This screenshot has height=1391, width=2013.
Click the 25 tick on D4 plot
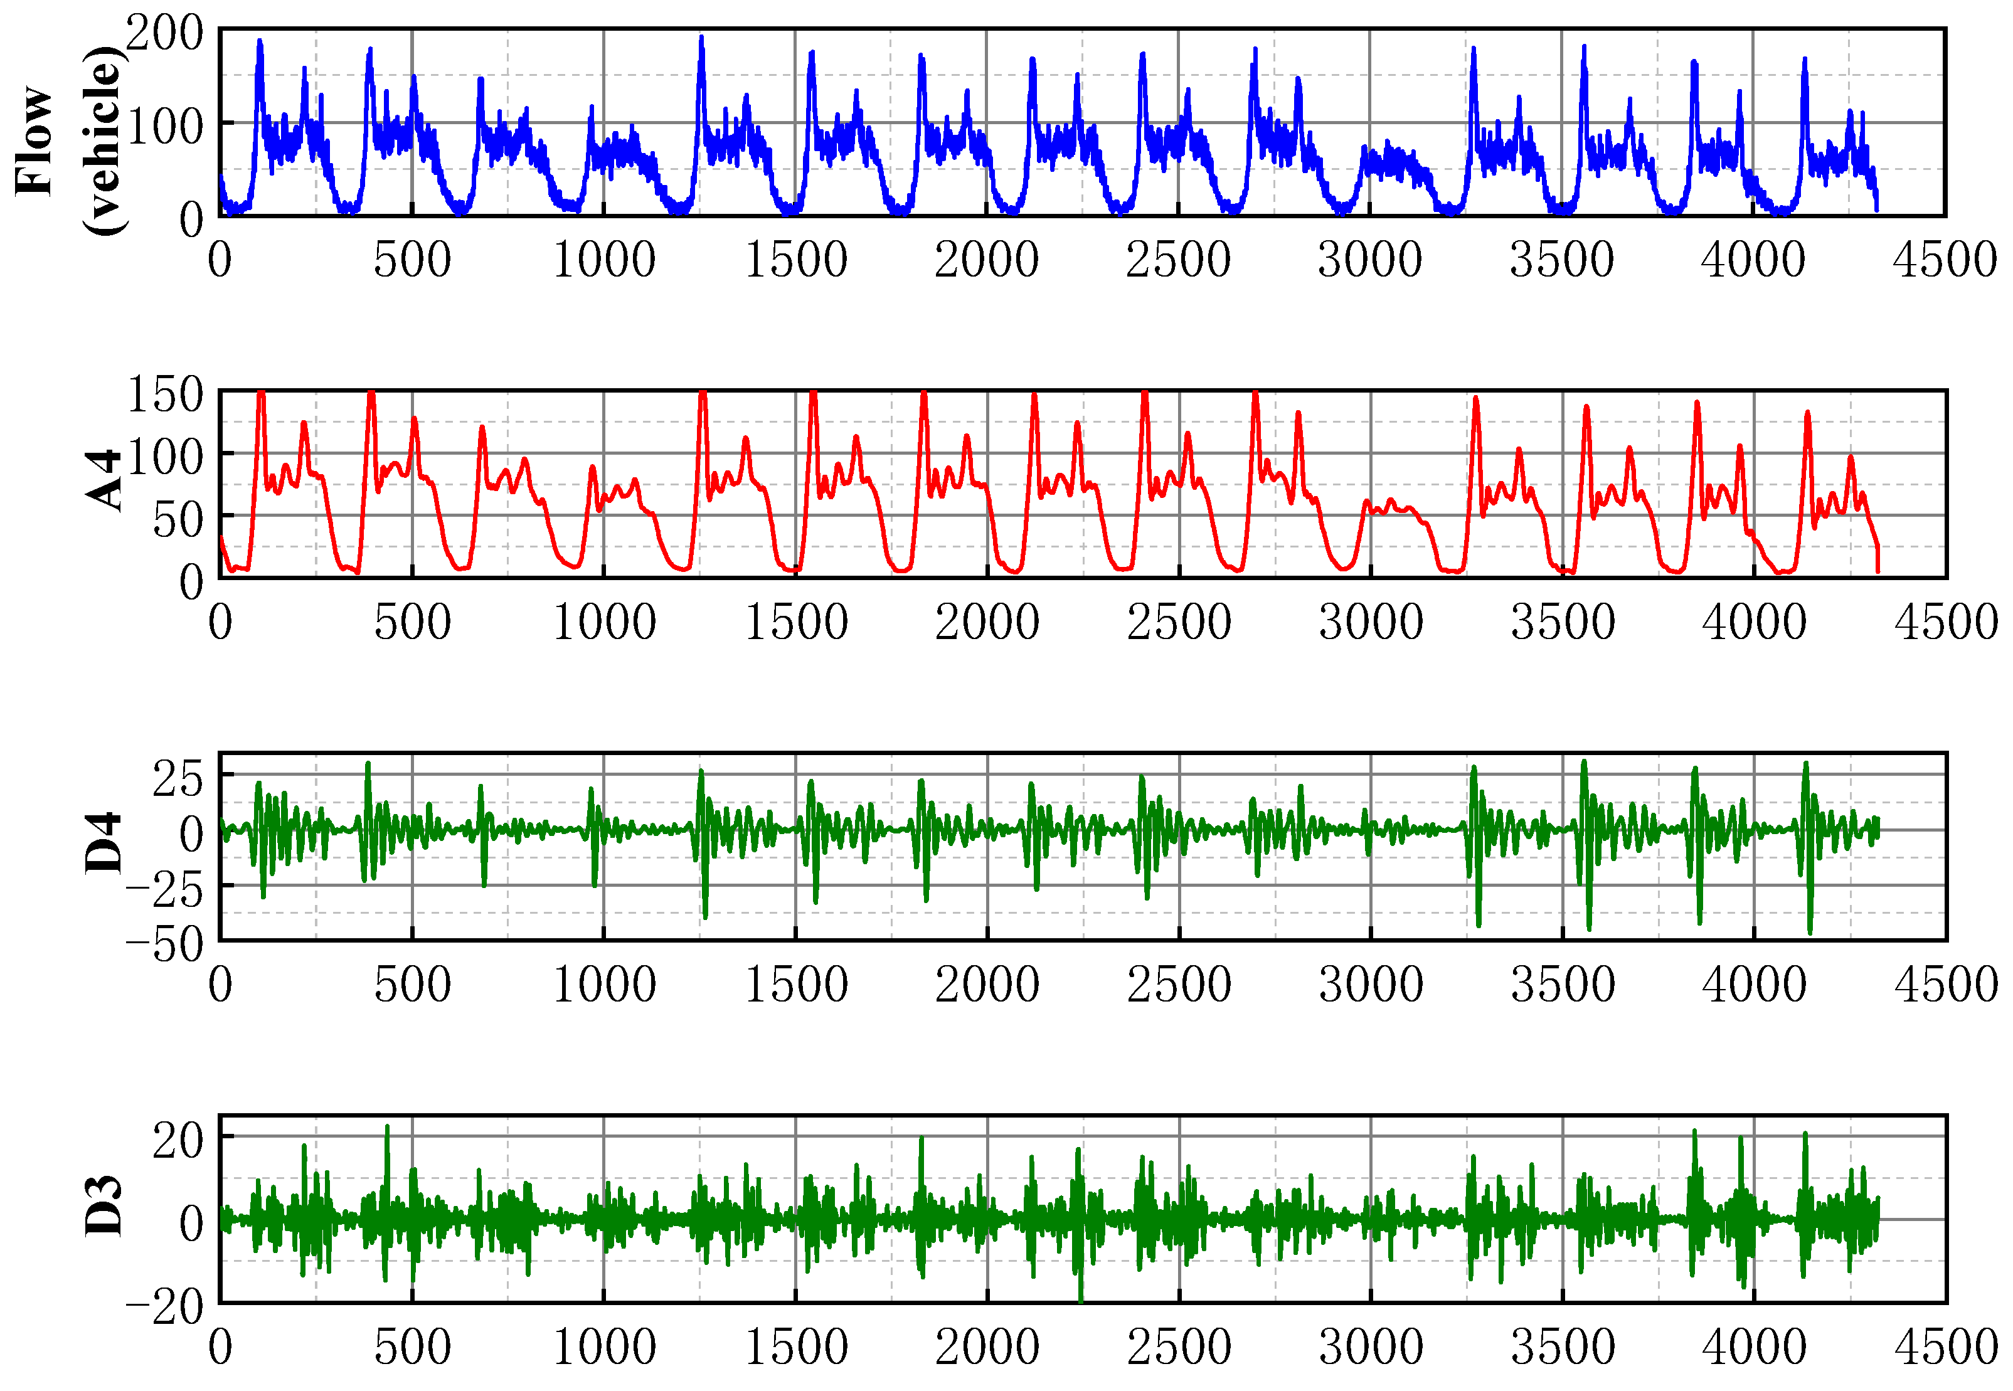coord(178,779)
